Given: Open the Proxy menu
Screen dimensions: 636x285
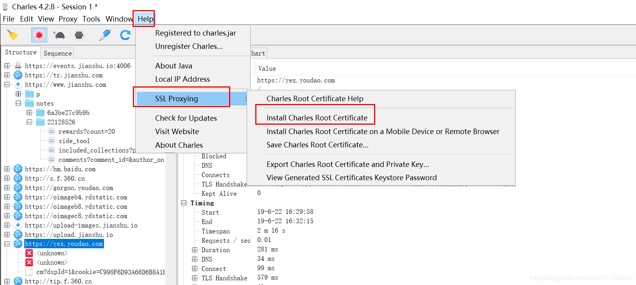Looking at the screenshot, I should point(68,19).
